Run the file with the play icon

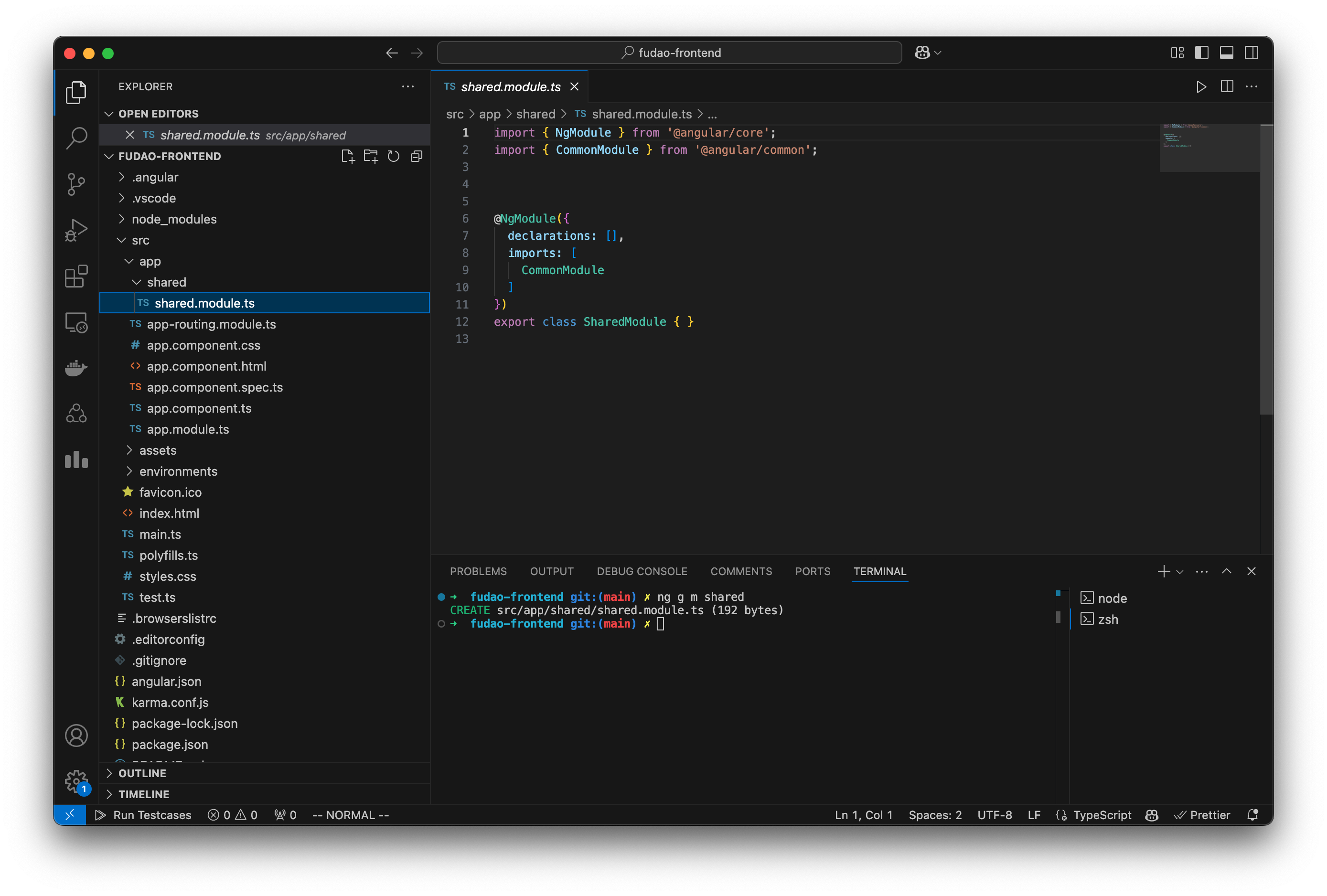(1201, 87)
